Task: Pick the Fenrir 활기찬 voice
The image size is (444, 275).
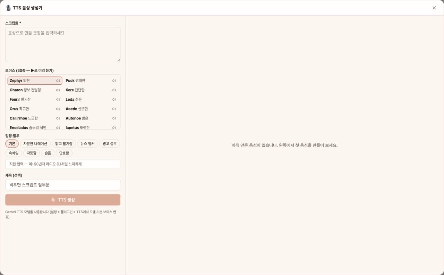Action: pos(35,100)
